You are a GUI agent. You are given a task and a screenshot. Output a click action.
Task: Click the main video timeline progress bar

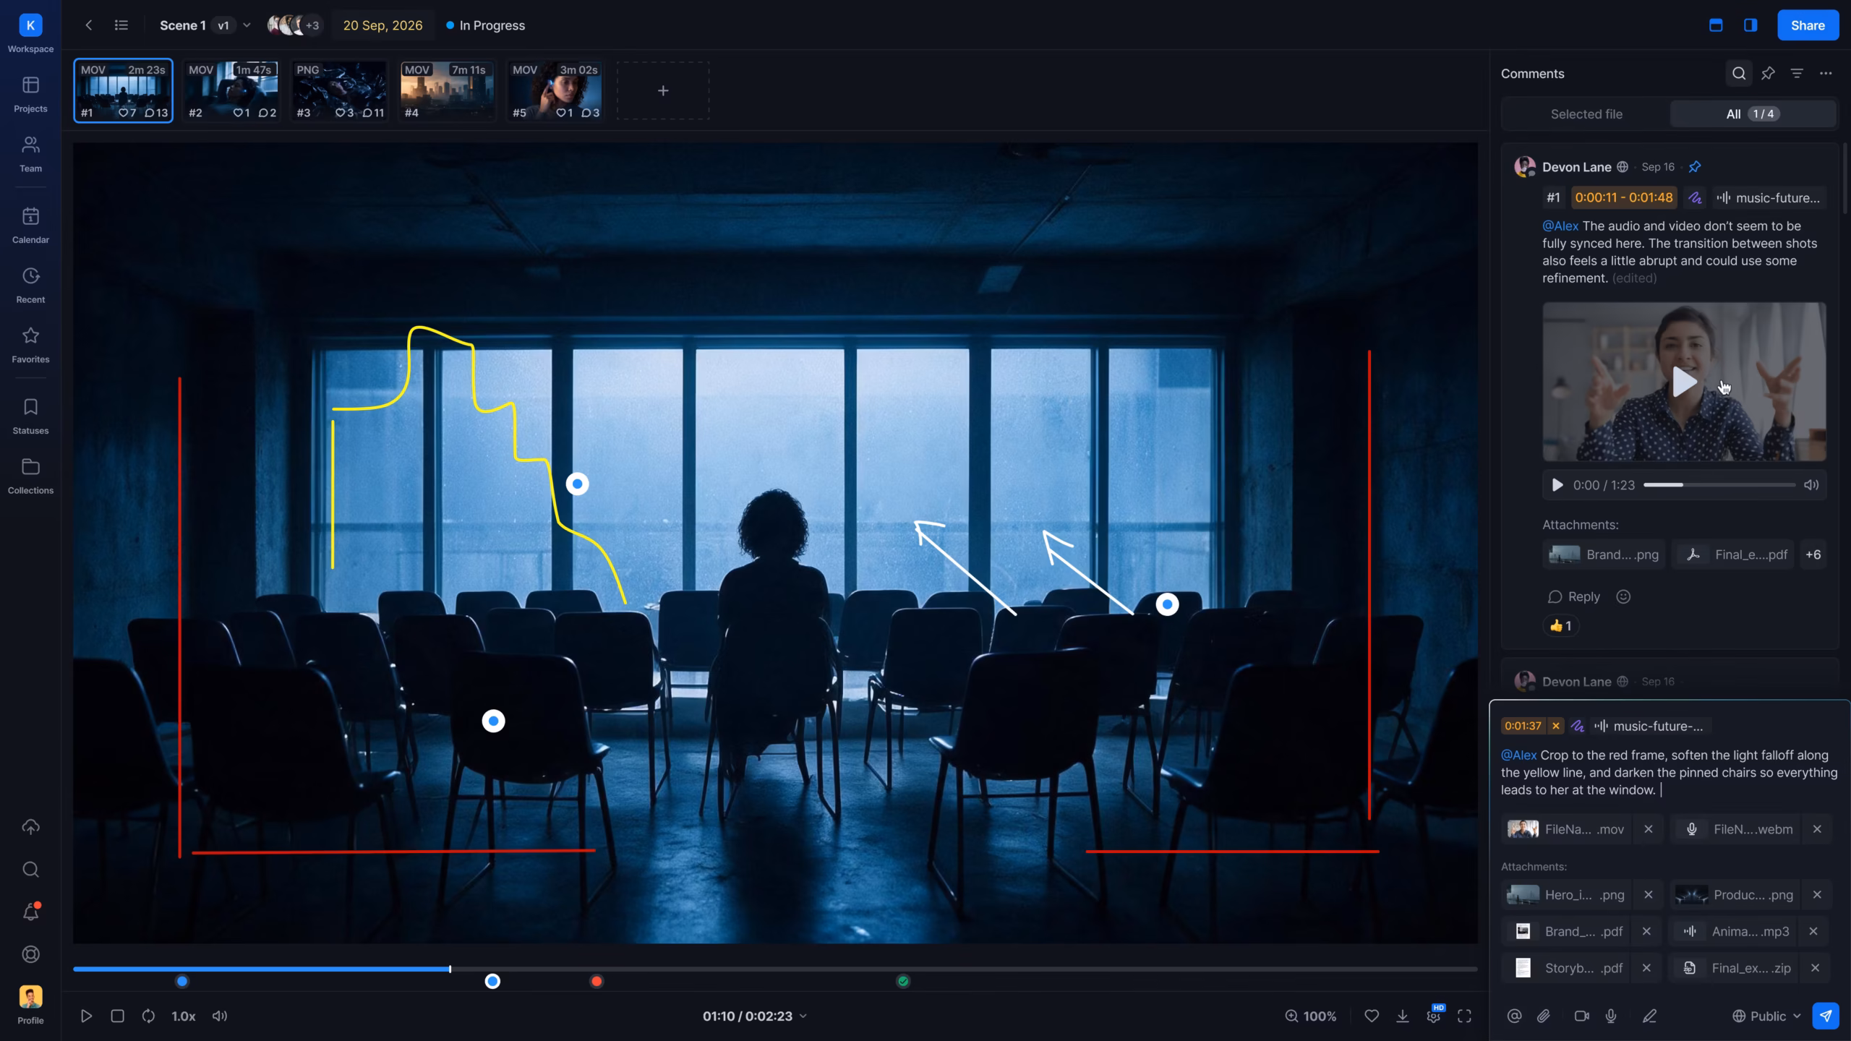point(775,969)
